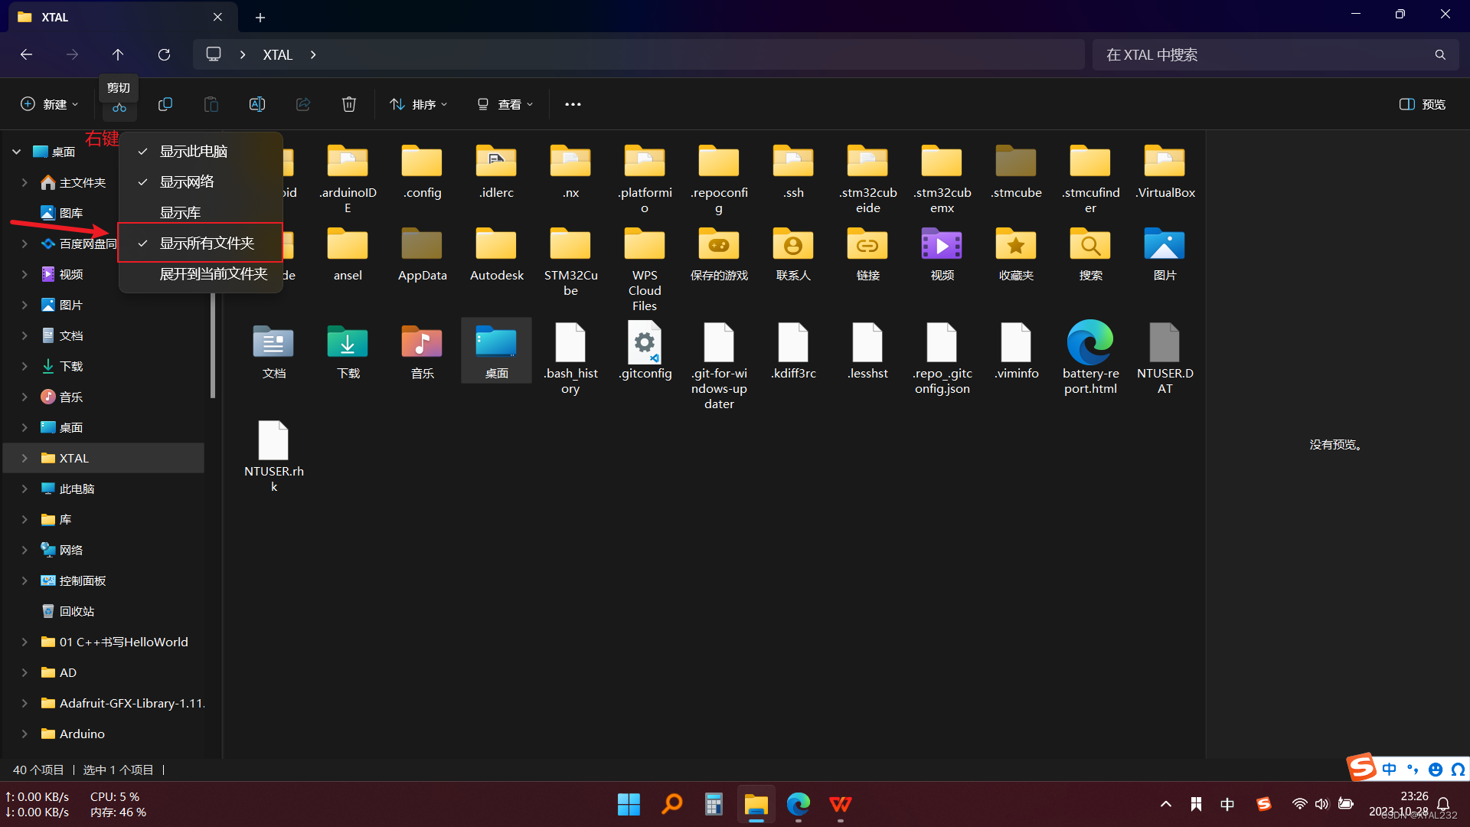Screen dimensions: 1470x827
Task: Click the 预览 preview pane button
Action: [x=1423, y=104]
